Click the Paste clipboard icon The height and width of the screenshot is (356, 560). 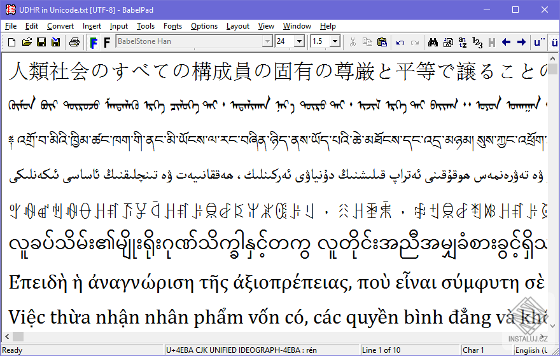click(x=382, y=42)
